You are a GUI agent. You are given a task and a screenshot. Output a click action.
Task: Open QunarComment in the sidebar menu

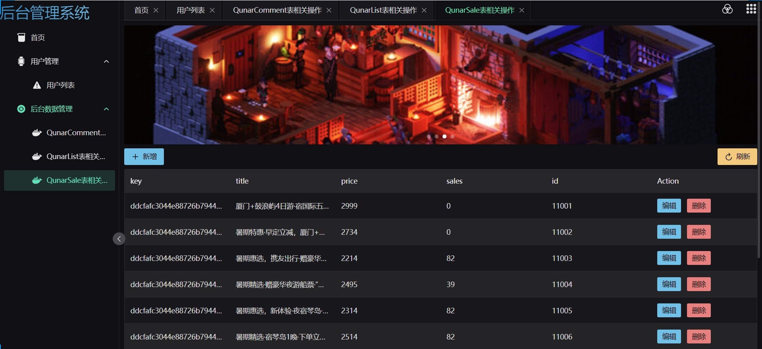click(60, 132)
